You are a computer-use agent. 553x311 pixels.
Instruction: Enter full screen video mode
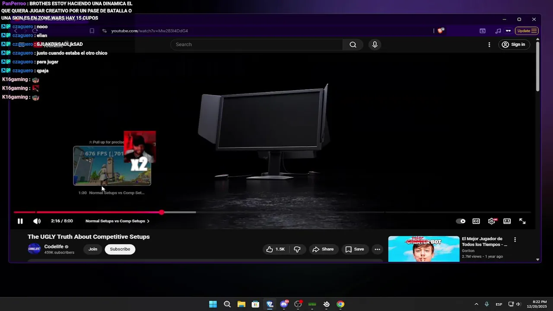[x=522, y=221]
